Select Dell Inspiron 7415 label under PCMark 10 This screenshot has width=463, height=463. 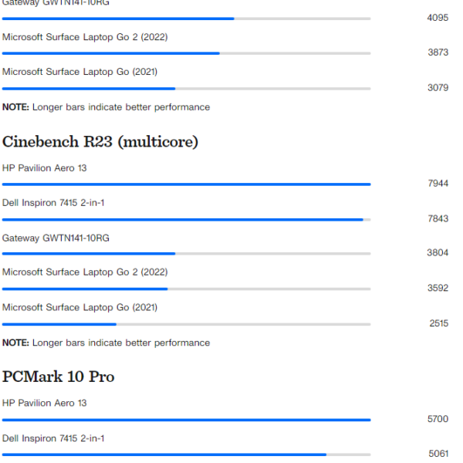click(53, 438)
